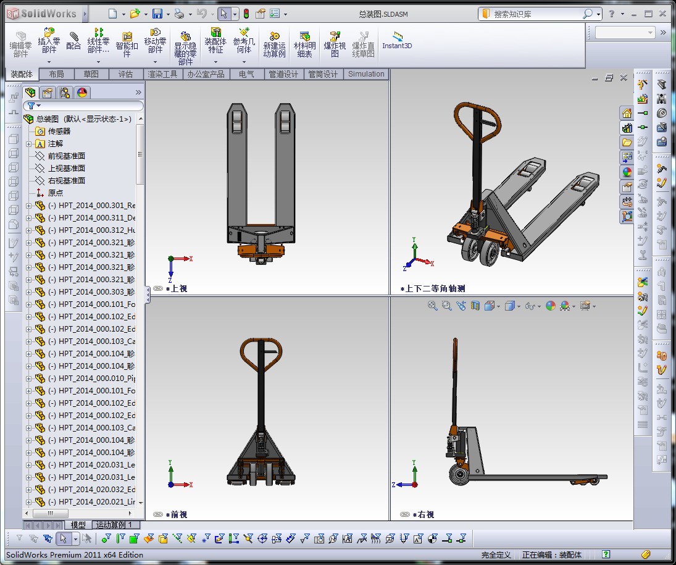The width and height of the screenshot is (676, 565).
Task: Open the Simulation ribbon tab
Action: coord(366,74)
